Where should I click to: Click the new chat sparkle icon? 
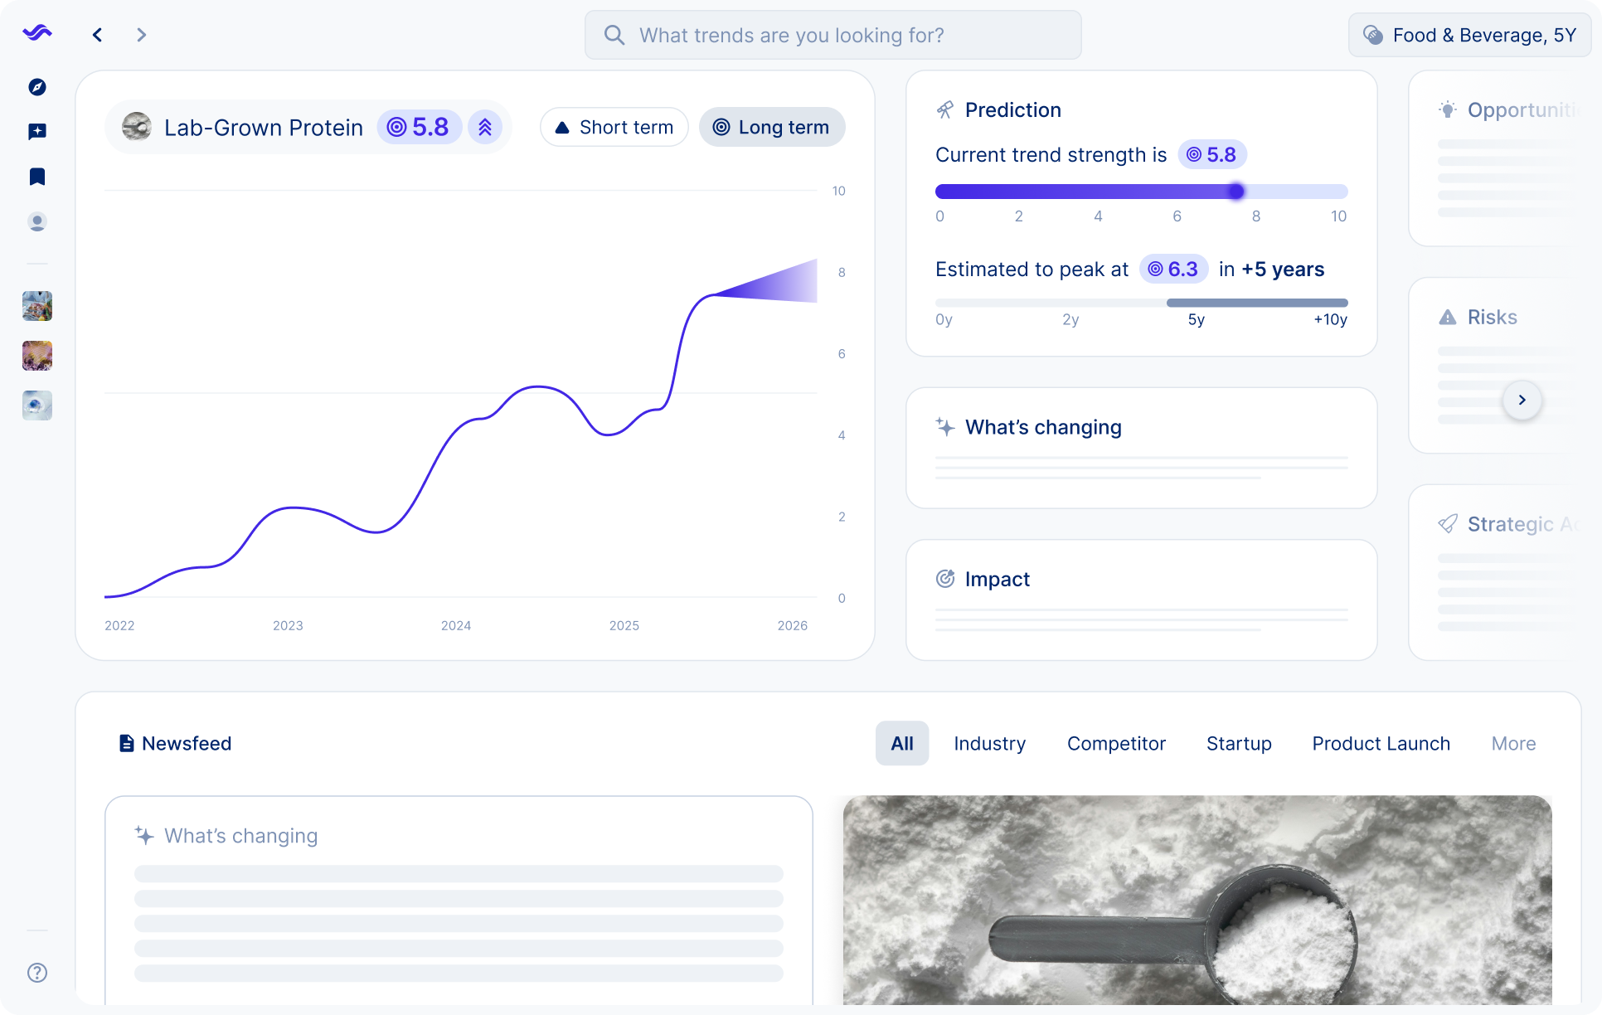36,132
